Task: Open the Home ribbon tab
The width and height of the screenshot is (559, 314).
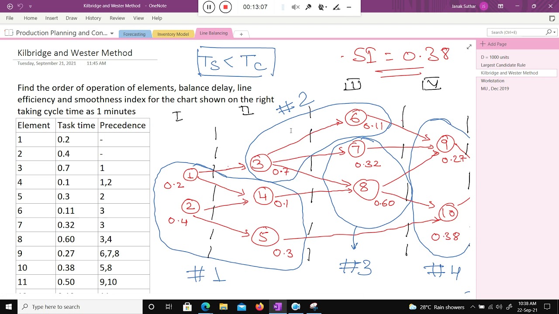Action: point(31,18)
